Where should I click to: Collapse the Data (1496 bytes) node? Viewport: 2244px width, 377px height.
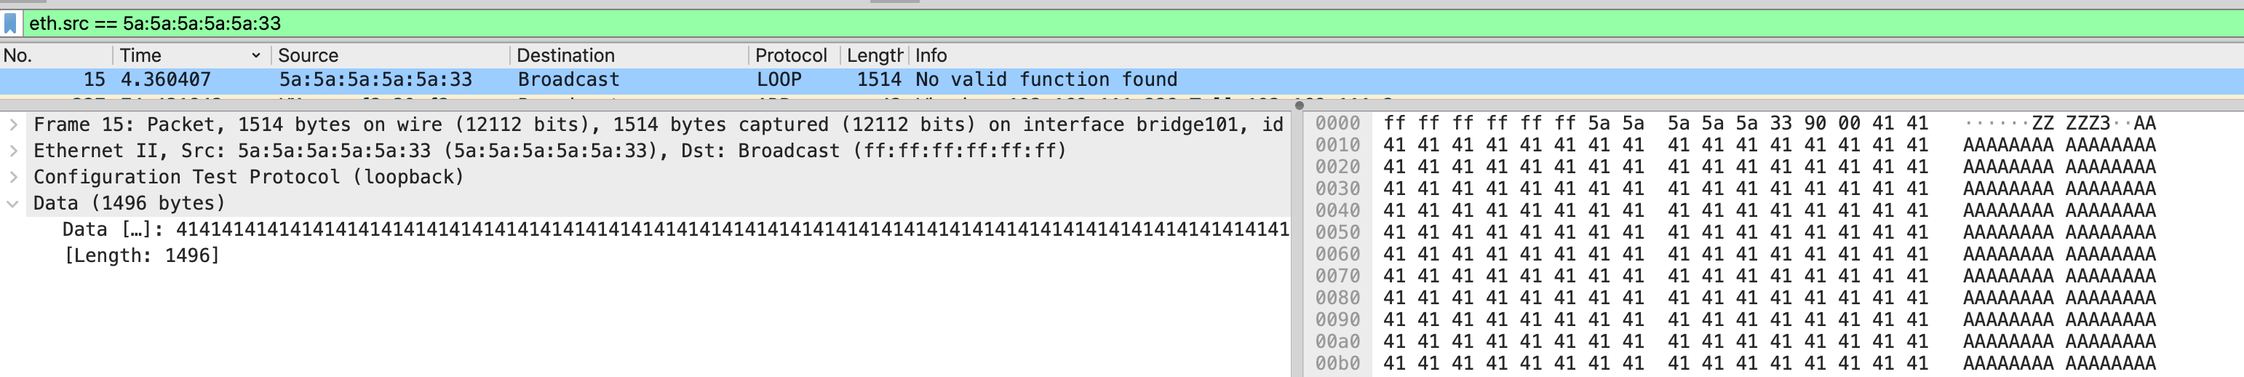[13, 204]
